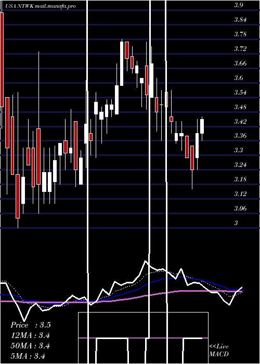Click the 3.84 price axis label
Image resolution: width=260 pixels, height=364 pixels.
(x=240, y=20)
